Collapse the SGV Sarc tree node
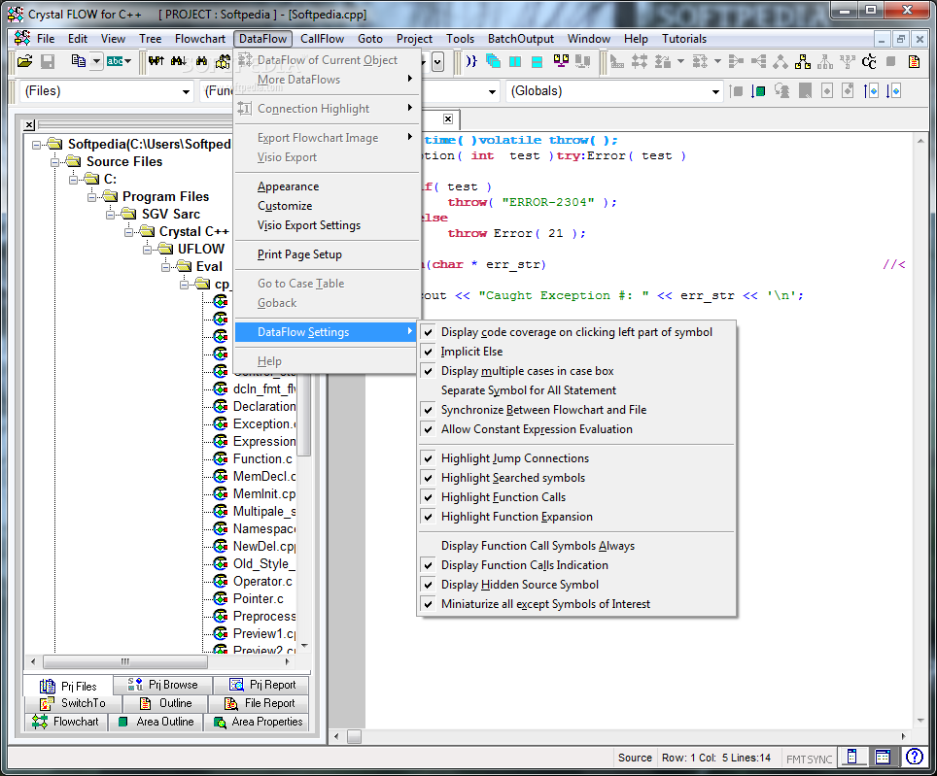937x776 pixels. pyautogui.click(x=110, y=215)
